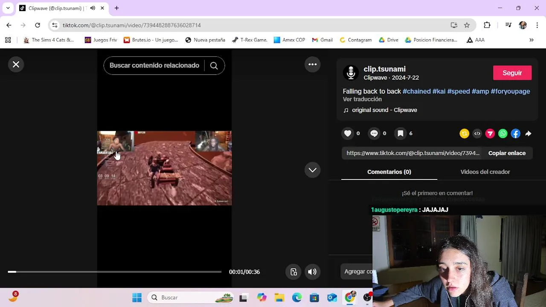Click the video frame to pause playback
Viewport: 546px width, 307px height.
click(164, 168)
